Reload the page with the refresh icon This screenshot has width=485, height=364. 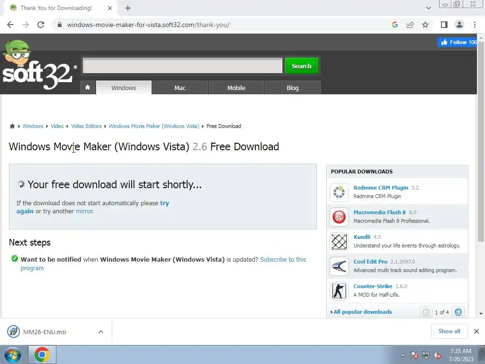41,25
